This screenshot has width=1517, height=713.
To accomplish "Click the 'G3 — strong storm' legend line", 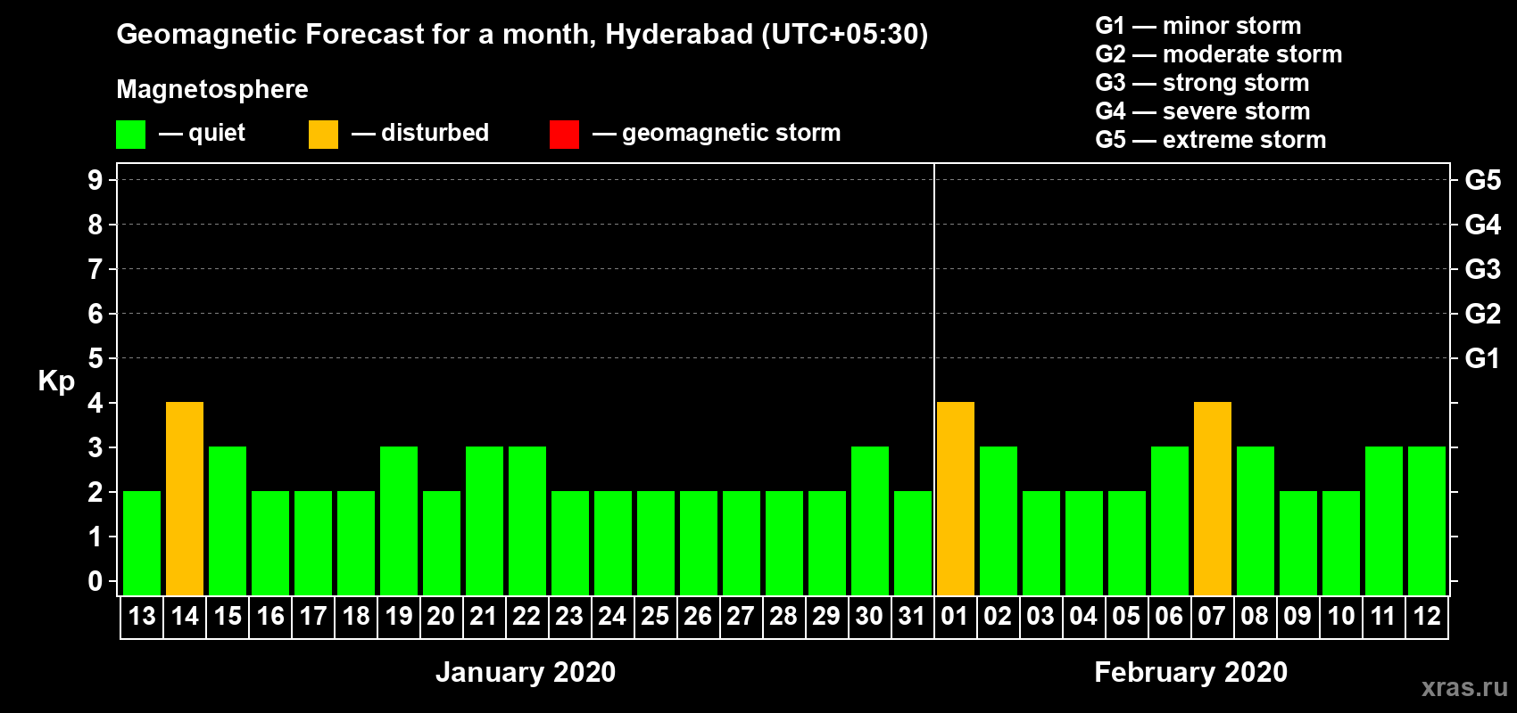I will tap(1202, 83).
